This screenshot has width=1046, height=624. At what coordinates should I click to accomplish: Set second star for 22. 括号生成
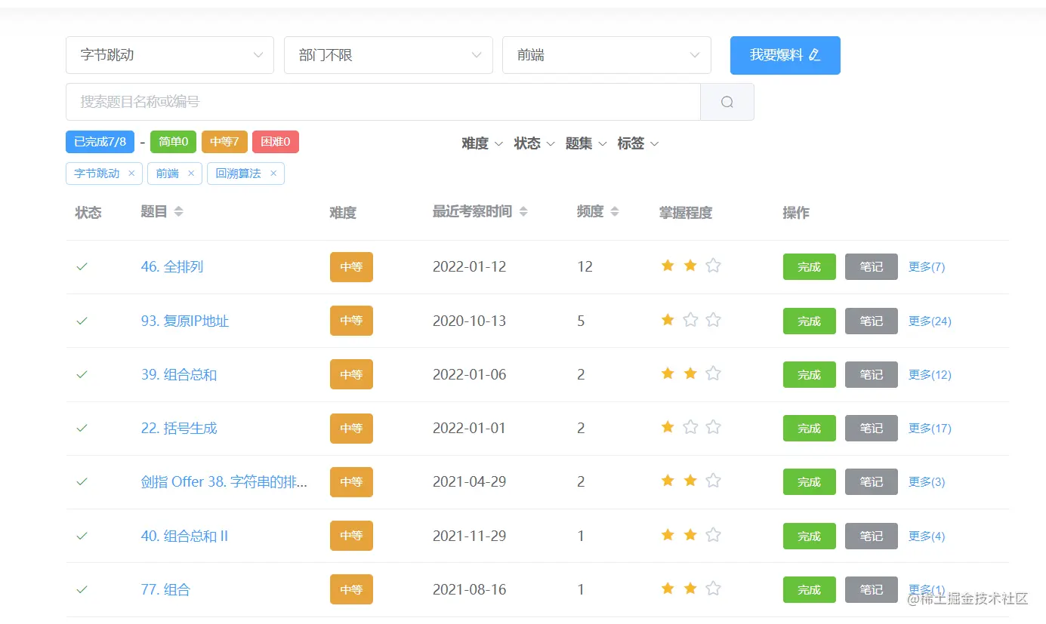pyautogui.click(x=690, y=427)
